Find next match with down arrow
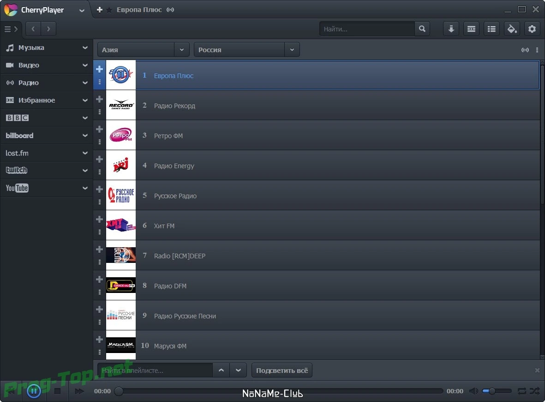The height and width of the screenshot is (402, 545). click(x=238, y=370)
